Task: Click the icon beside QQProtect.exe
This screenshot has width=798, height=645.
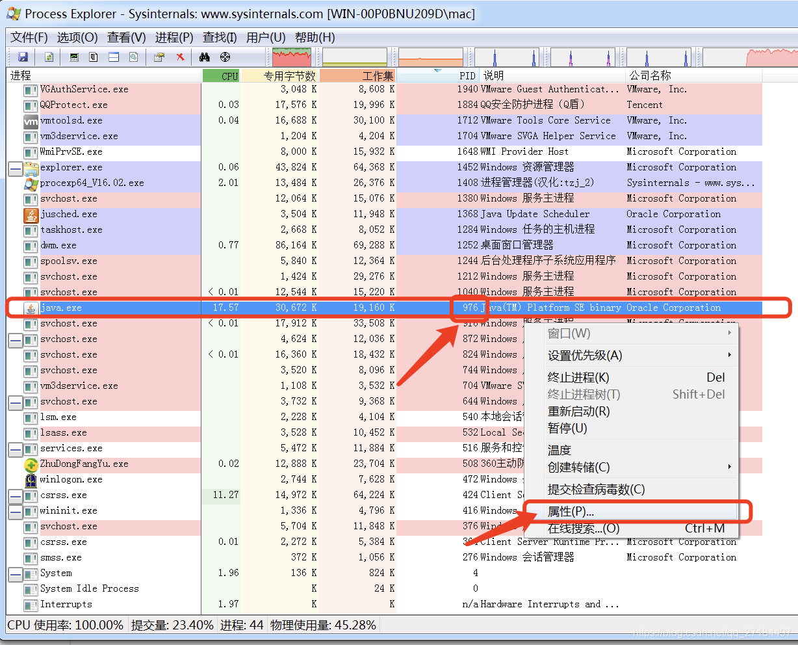Action: (31, 105)
